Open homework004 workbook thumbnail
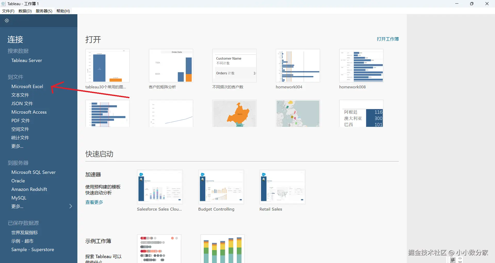 [298, 66]
